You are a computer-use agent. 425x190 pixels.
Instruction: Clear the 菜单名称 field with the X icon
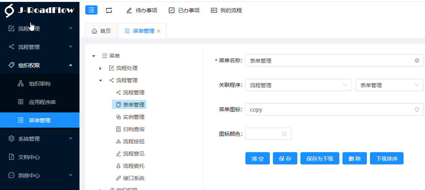(417, 60)
